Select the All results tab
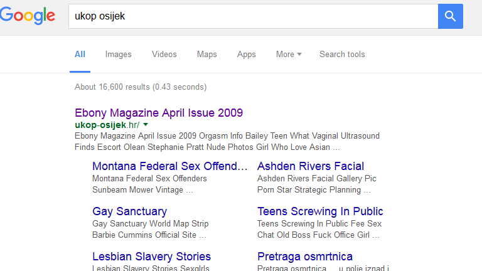The width and height of the screenshot is (482, 271). 80,55
